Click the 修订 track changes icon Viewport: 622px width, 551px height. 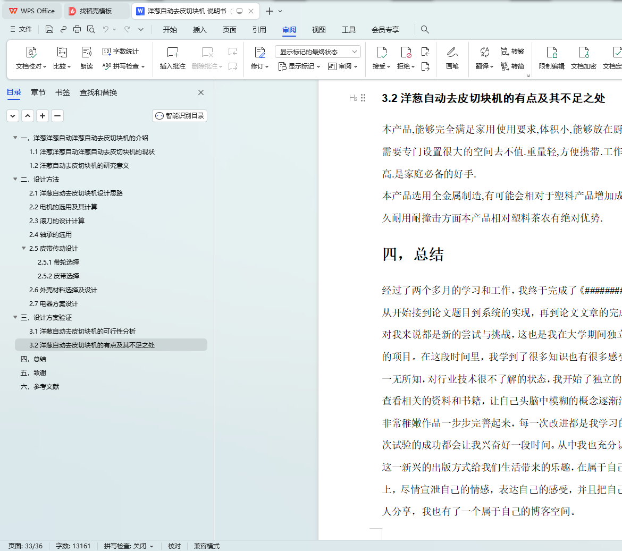click(260, 52)
